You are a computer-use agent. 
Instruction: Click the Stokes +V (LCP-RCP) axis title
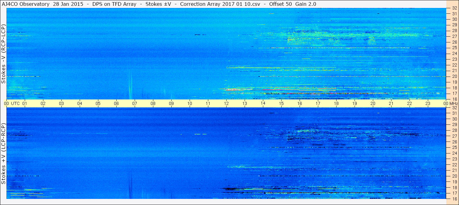click(x=3, y=153)
